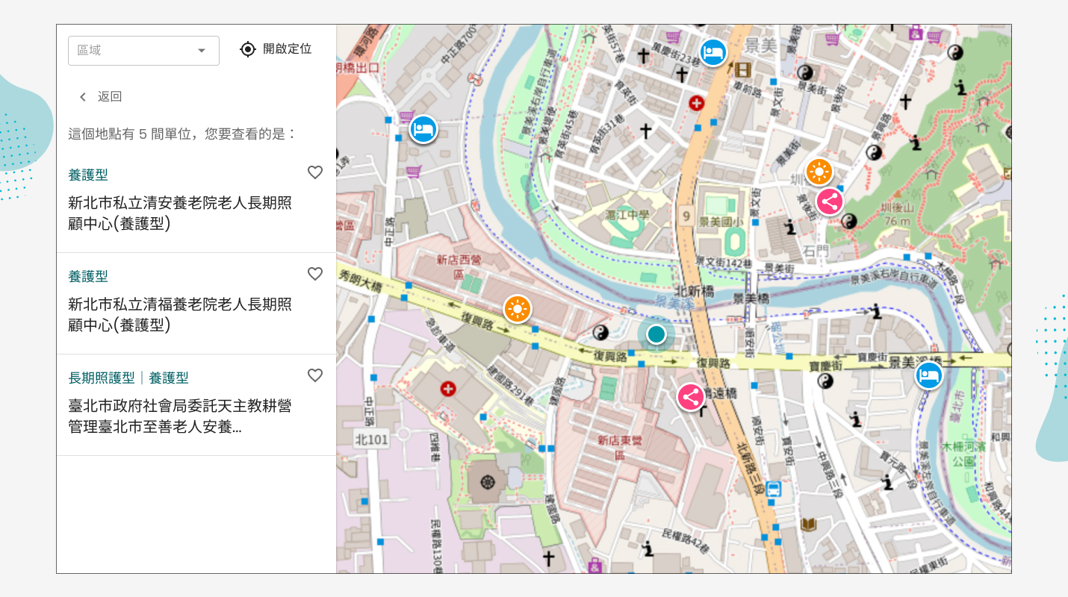Click the blue bed marker near 中正路
Viewport: 1068px width, 597px height.
[x=423, y=129]
